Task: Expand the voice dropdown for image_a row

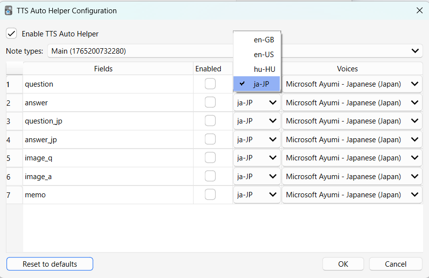Action: (352, 177)
